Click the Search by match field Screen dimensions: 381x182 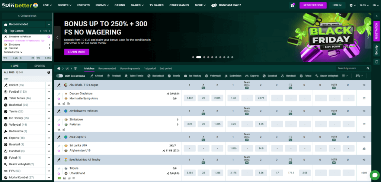pyautogui.click(x=351, y=69)
